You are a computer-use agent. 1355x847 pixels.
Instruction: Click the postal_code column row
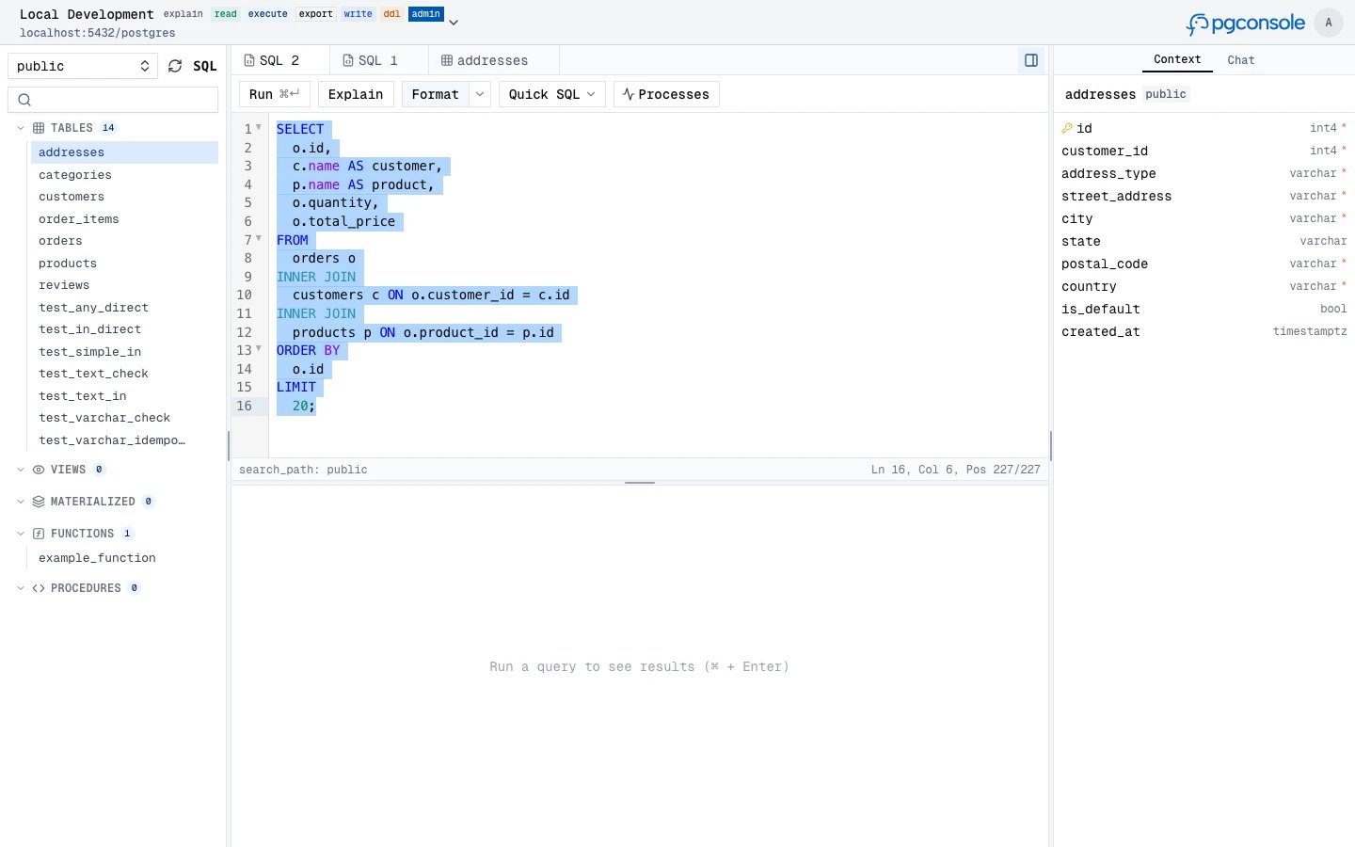click(1204, 264)
